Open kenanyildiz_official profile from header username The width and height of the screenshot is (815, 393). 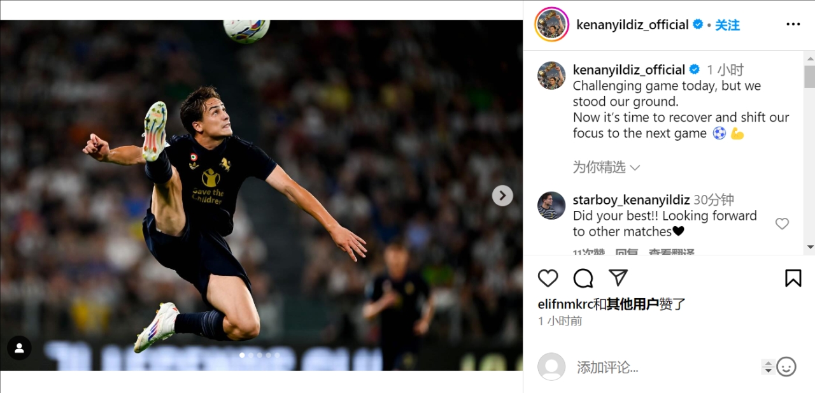click(x=632, y=25)
